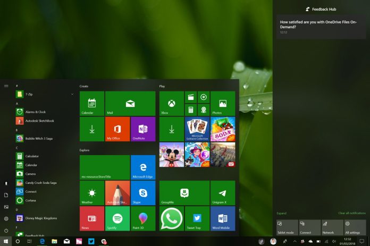Toggle the Network quick action
This screenshot has height=246, width=370.
(x=332, y=227)
